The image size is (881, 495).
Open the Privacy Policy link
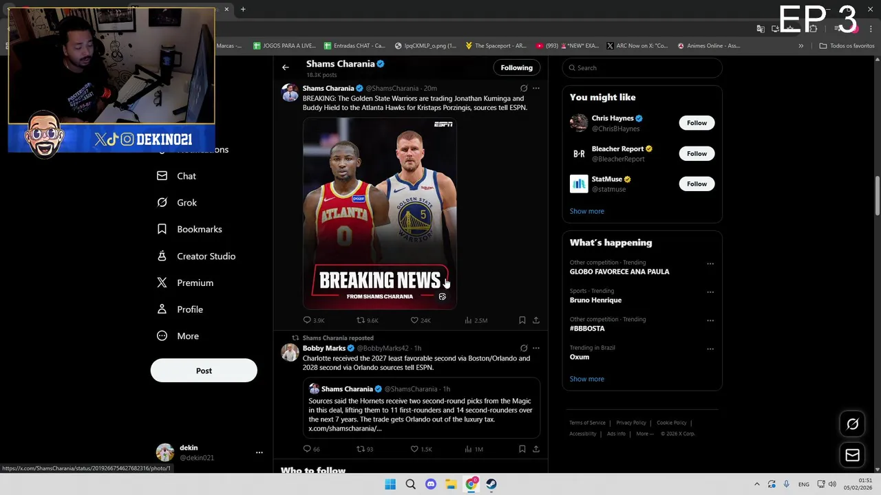click(631, 423)
